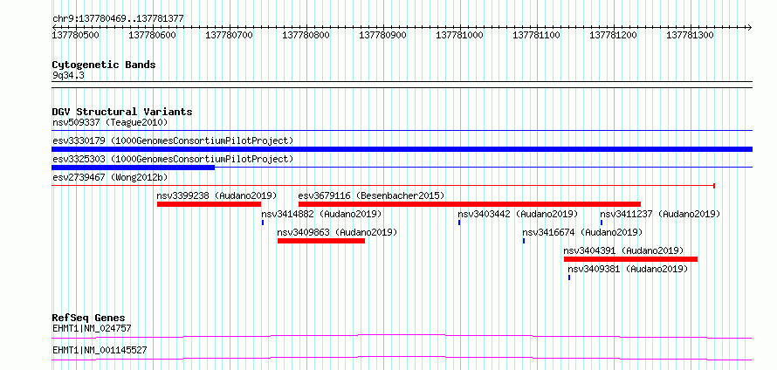Viewport: 777px width, 370px height.
Task: Click the thick blue esv3325303 bar segment
Action: point(133,168)
